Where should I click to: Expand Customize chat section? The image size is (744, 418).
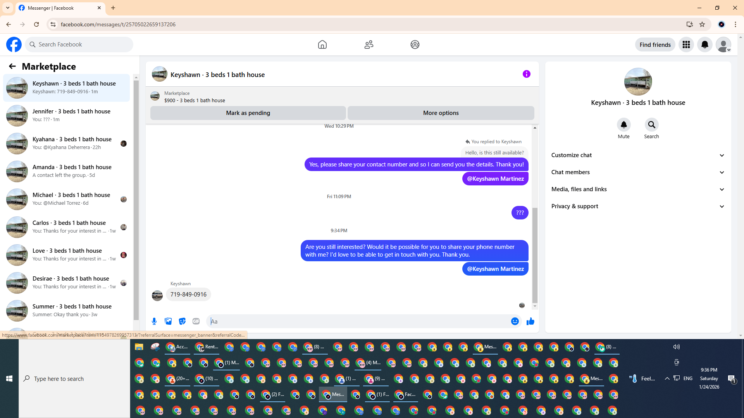[638, 155]
